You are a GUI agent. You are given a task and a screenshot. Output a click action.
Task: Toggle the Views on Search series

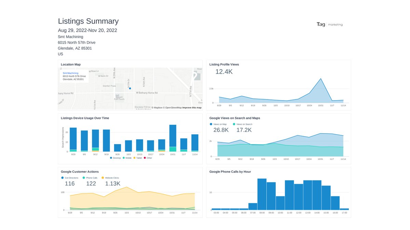point(234,124)
